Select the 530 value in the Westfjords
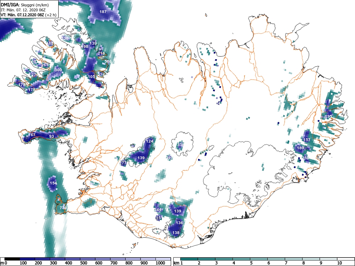The width and height of the screenshot is (355, 266). point(65,38)
